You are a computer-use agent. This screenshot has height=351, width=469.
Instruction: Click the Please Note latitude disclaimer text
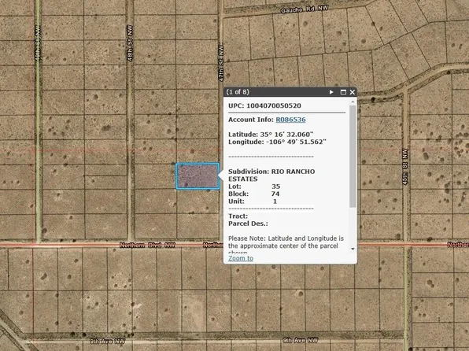click(x=286, y=246)
